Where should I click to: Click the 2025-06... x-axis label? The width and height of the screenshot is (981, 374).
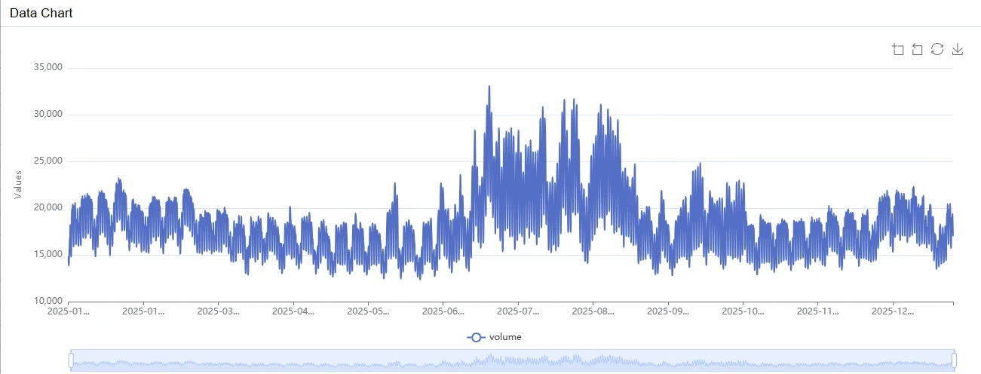(x=443, y=311)
